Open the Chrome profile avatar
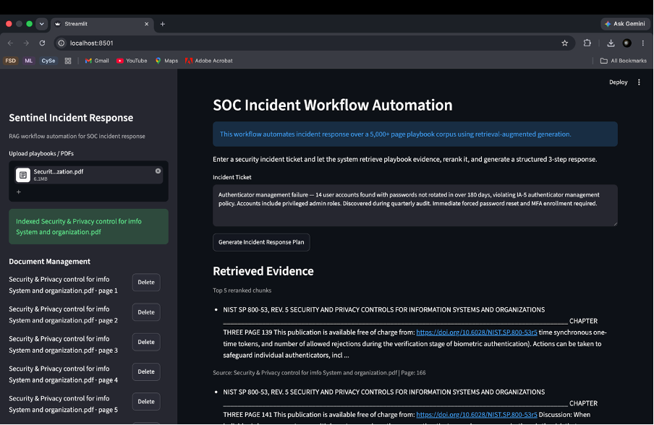Image resolution: width=654 pixels, height=425 pixels. 627,43
